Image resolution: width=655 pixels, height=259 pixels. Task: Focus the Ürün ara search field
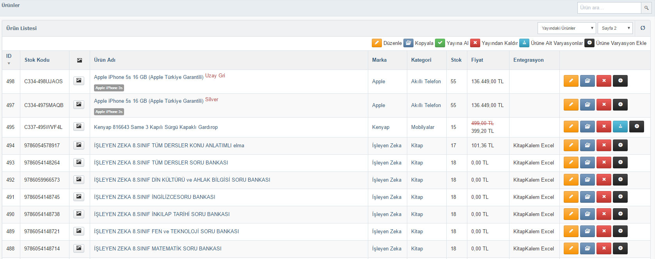coord(609,8)
